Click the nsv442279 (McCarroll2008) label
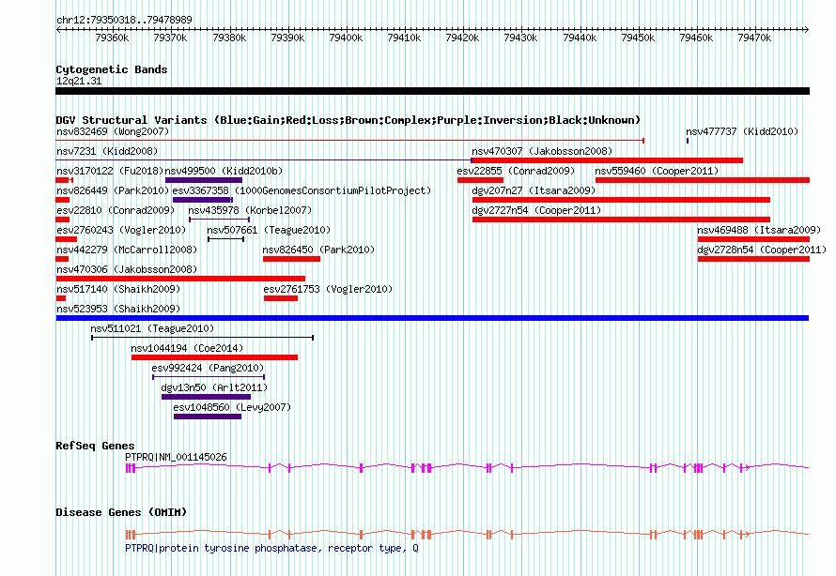Viewport: 836px width, 576px height. pyautogui.click(x=127, y=250)
